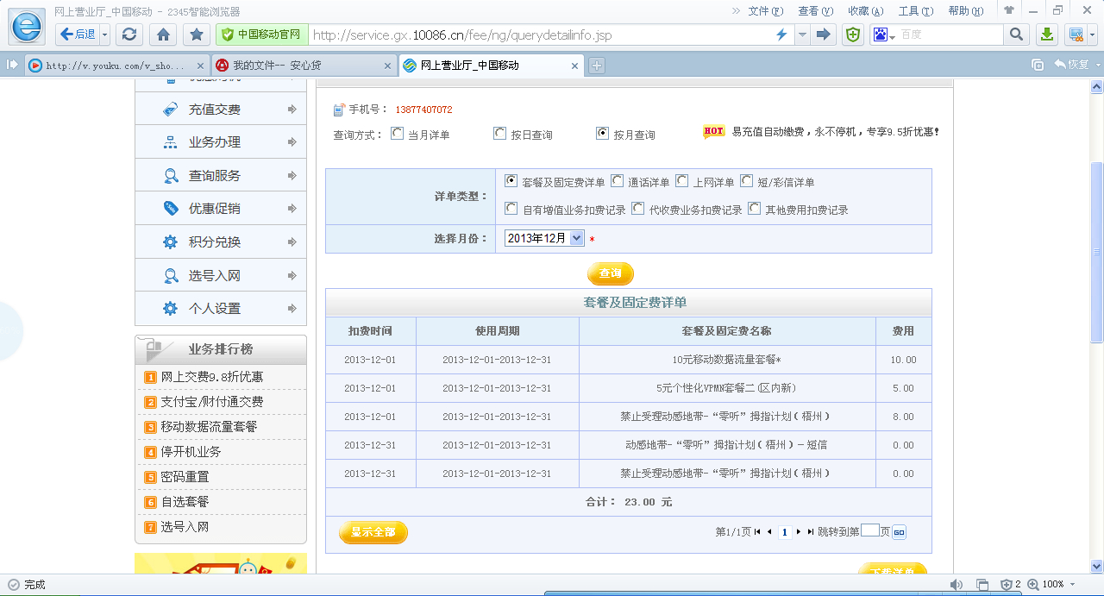Viewport: 1104px width, 596px height.
Task: Click the page vertical scrollbar thumb
Action: [1096, 250]
